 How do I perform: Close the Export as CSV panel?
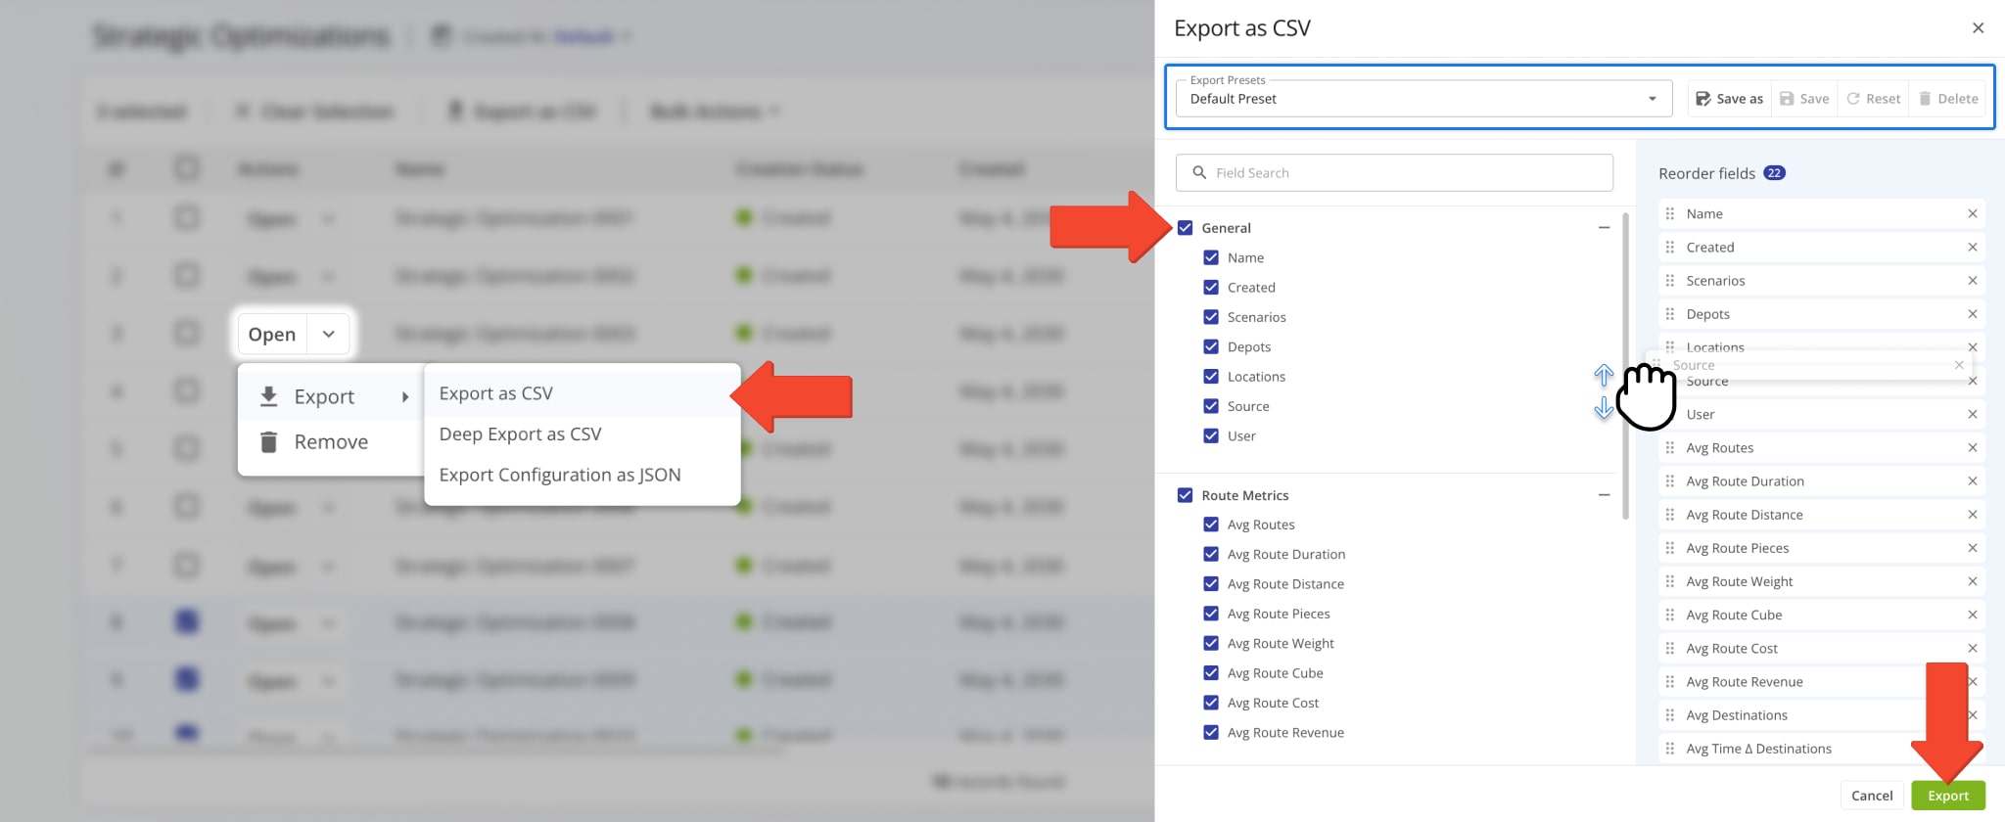1978,28
